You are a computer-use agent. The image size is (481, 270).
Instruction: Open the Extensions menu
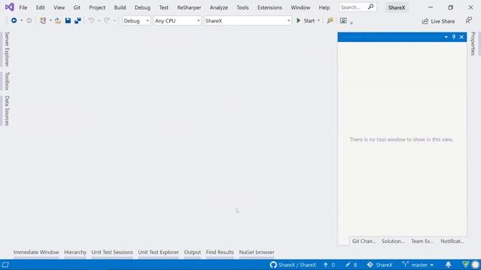click(270, 7)
